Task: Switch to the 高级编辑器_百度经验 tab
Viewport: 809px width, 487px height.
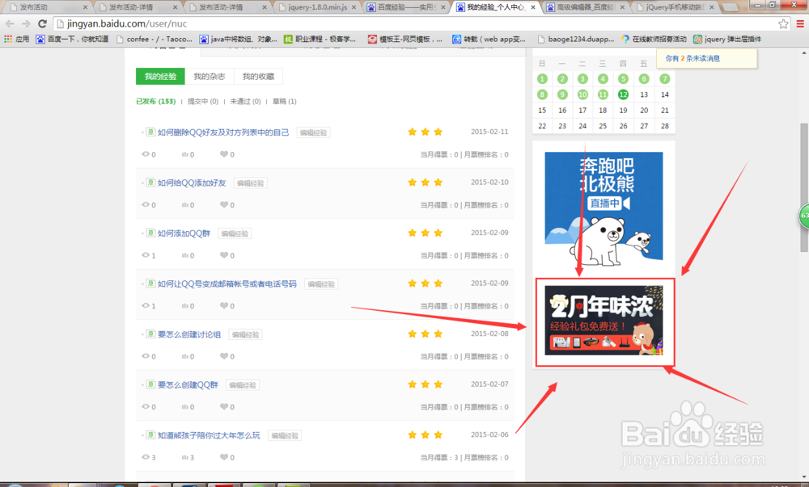Action: 586,7
